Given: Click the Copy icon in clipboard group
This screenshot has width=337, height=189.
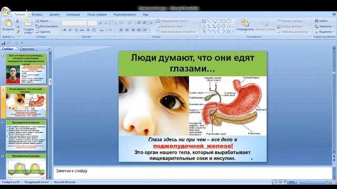Looking at the screenshot, I should tap(17, 26).
